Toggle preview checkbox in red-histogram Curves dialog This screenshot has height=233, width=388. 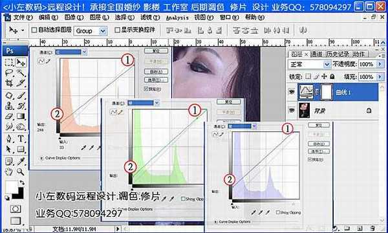click(x=146, y=89)
